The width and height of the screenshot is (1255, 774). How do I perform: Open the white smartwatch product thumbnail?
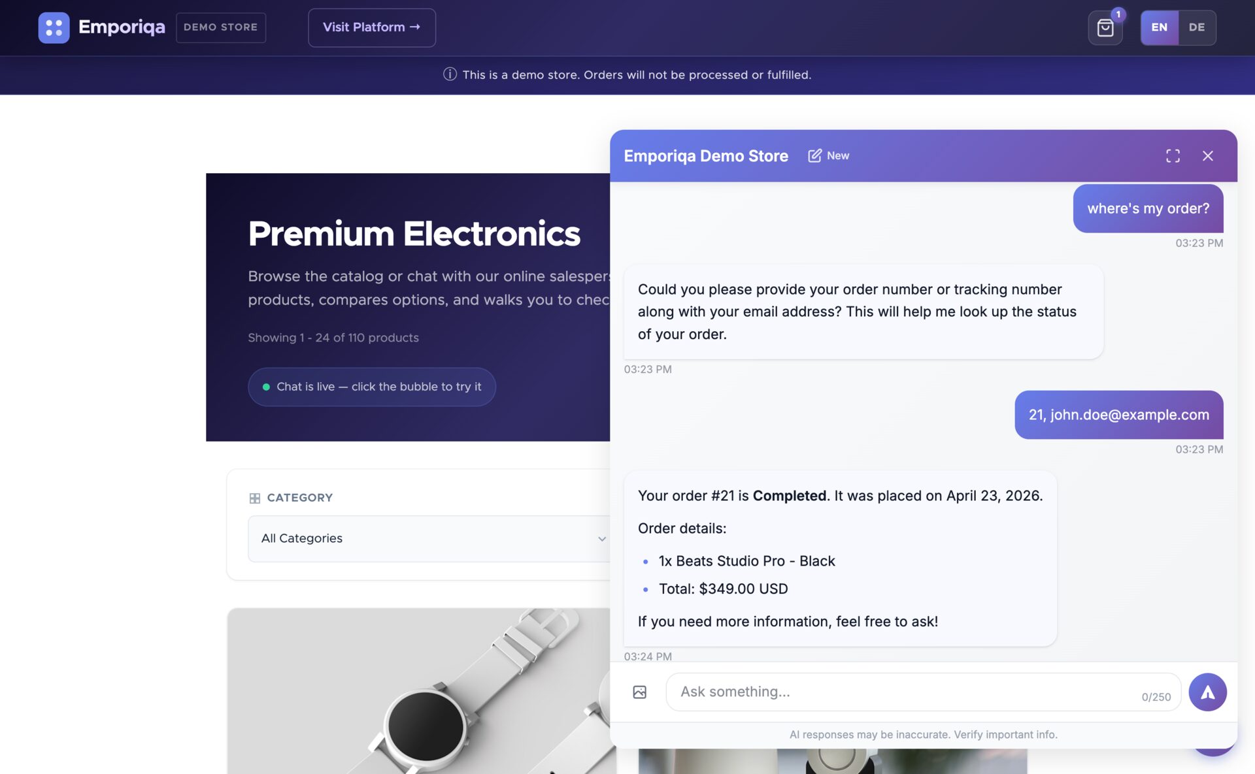coord(422,691)
